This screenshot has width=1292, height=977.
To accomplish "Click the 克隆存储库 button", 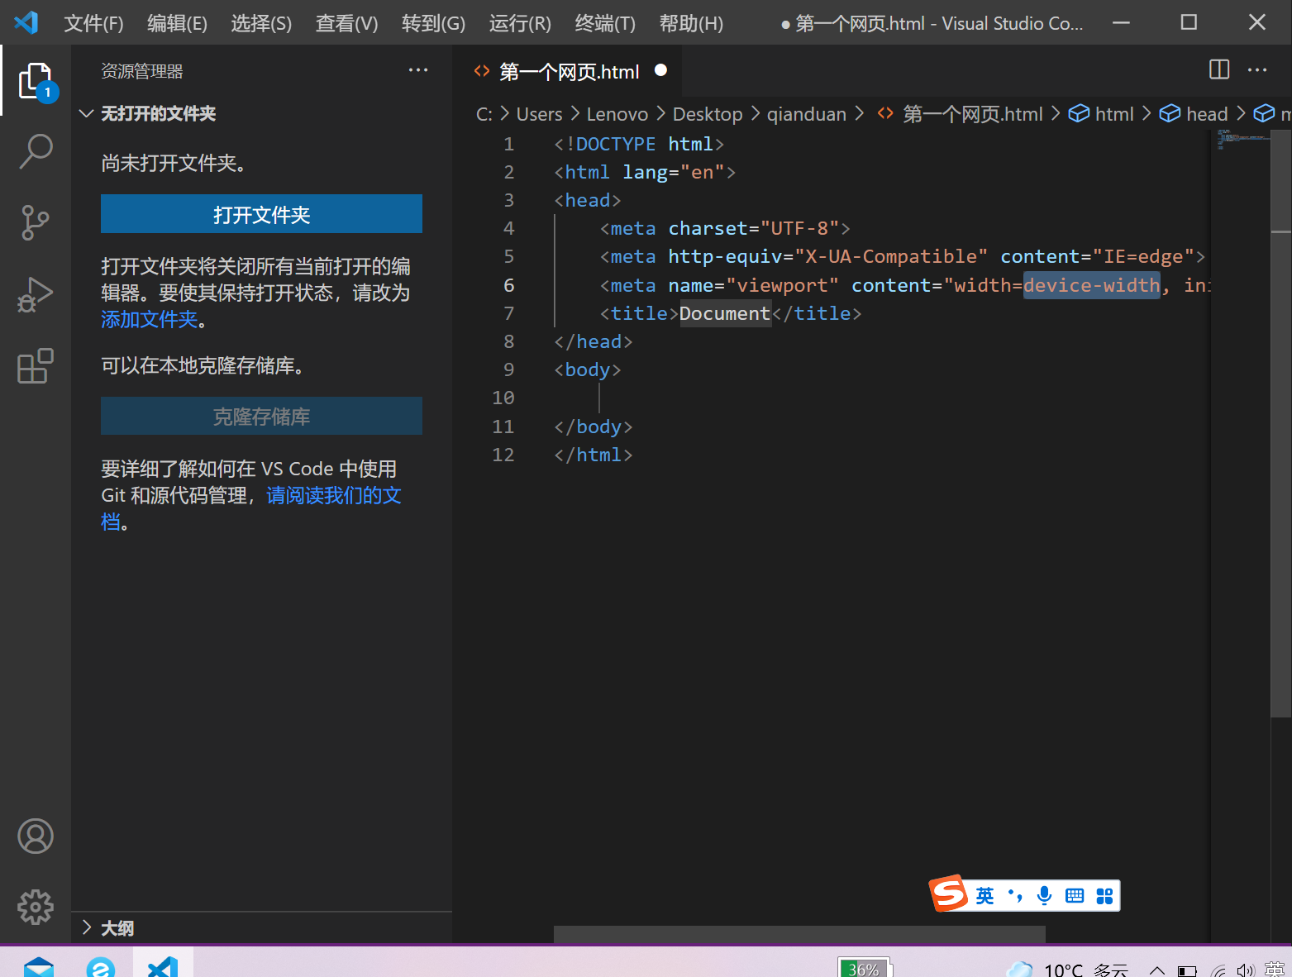I will tap(261, 416).
